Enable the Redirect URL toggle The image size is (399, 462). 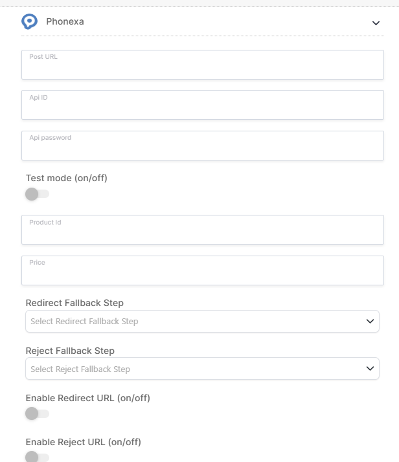click(37, 413)
